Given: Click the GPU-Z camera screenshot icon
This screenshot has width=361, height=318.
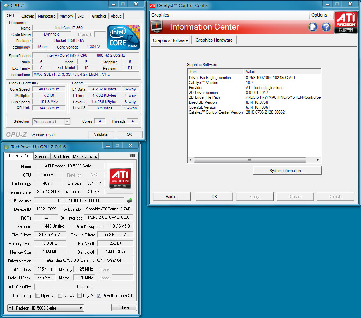Looking at the screenshot, I should tap(132, 156).
